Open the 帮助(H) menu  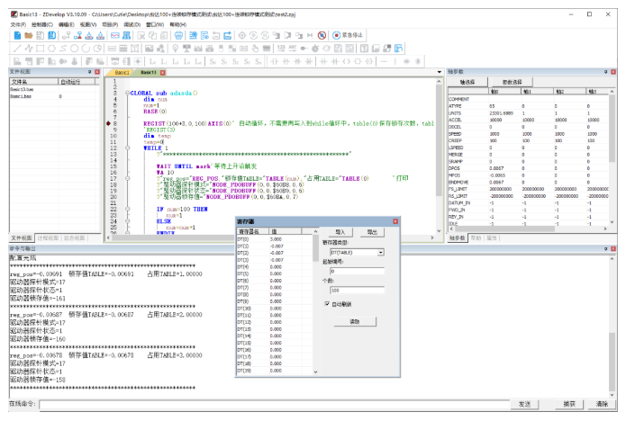click(178, 24)
